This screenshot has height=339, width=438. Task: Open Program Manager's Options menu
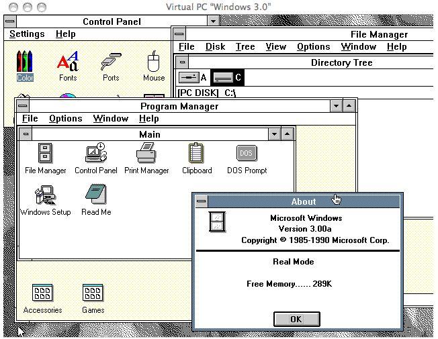(x=66, y=118)
